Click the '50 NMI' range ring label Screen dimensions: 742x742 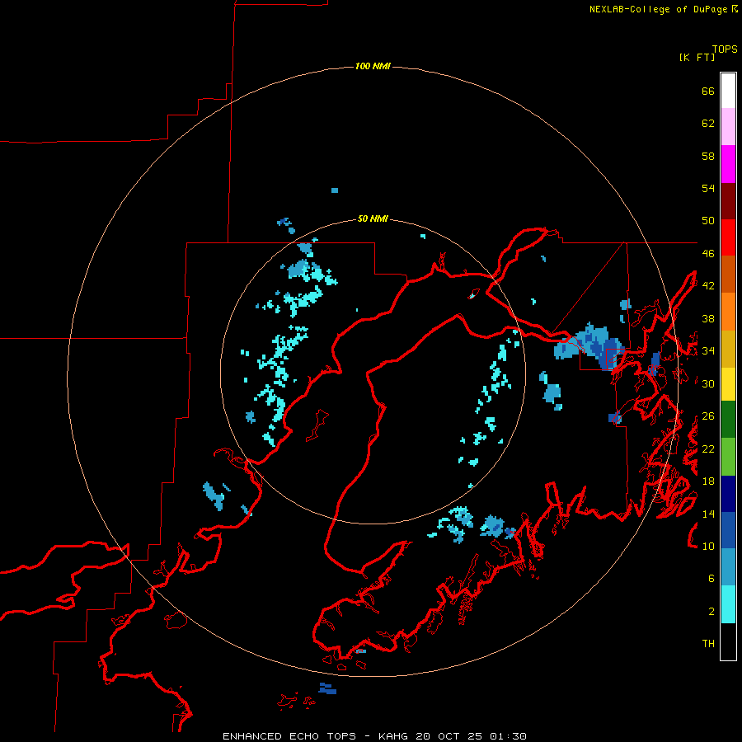pos(373,218)
